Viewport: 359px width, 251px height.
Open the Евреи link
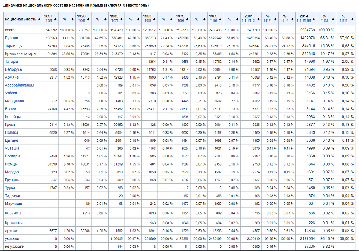coord(10,109)
